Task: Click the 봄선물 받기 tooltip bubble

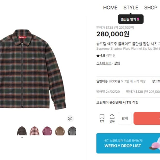Action: [131, 19]
